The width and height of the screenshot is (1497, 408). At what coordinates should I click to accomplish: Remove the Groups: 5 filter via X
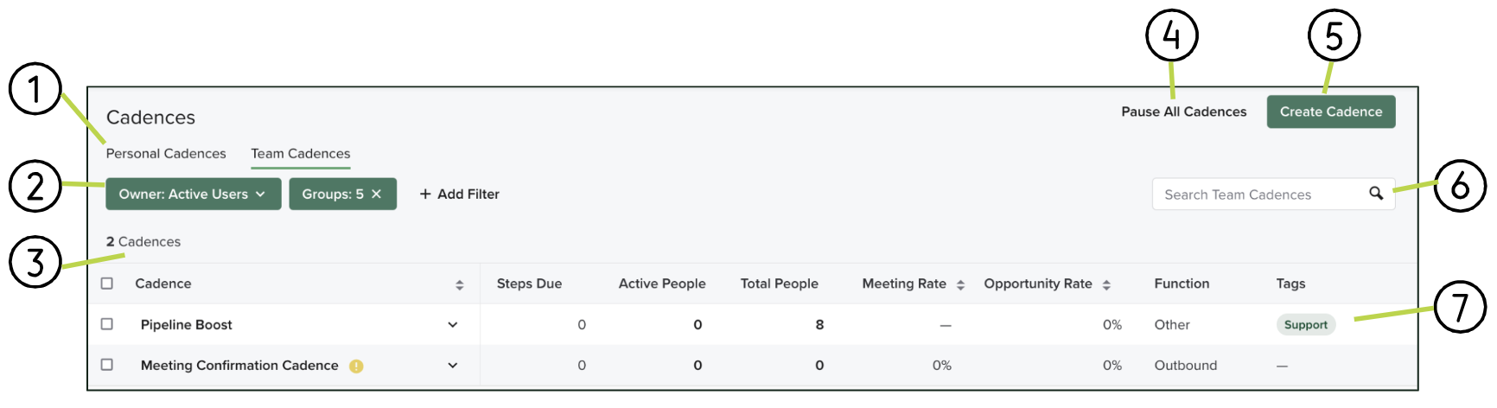tap(377, 194)
